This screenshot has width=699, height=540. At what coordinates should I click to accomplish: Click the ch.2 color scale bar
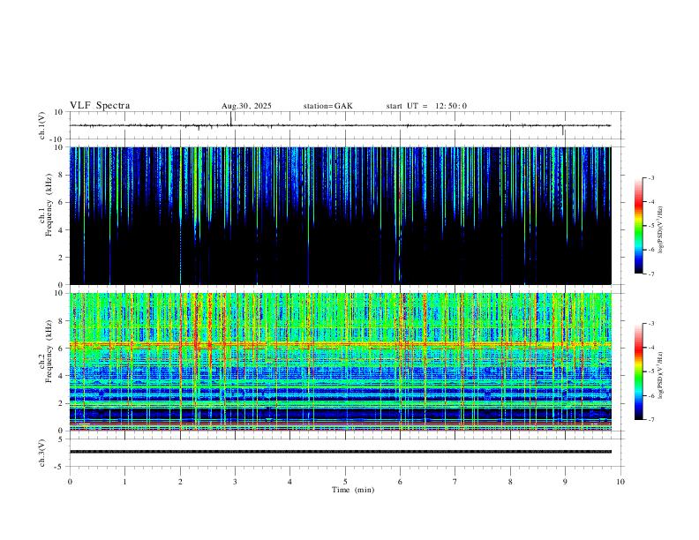click(639, 371)
